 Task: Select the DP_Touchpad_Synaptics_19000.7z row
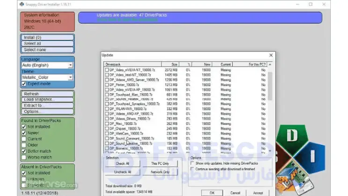click(x=185, y=104)
